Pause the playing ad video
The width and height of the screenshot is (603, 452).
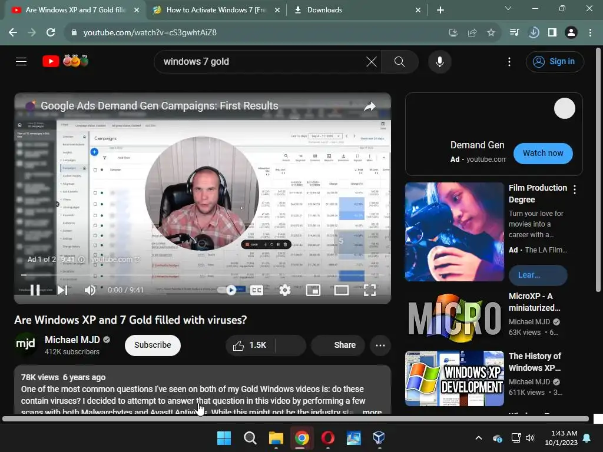click(x=35, y=290)
